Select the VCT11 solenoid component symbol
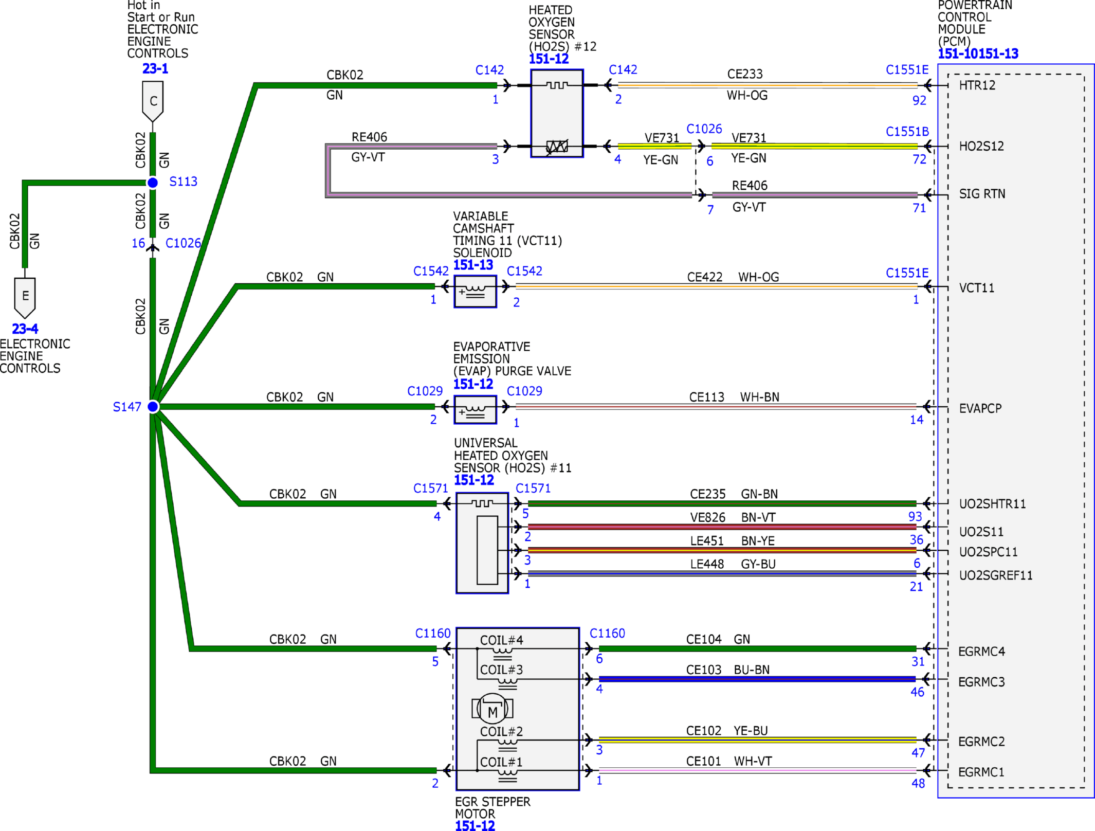 pyautogui.click(x=475, y=292)
